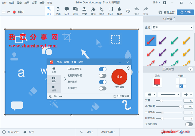This screenshot has height=136, width=195.
Task: Open the Library (库) hamburger menu
Action: 4,12
